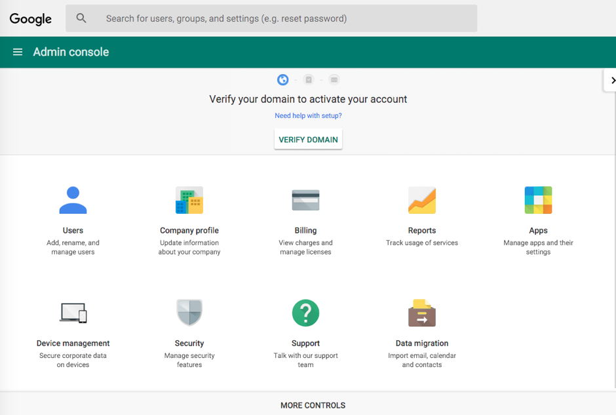This screenshot has height=415, width=616.
Task: Open the Reports chart icon
Action: tap(422, 200)
